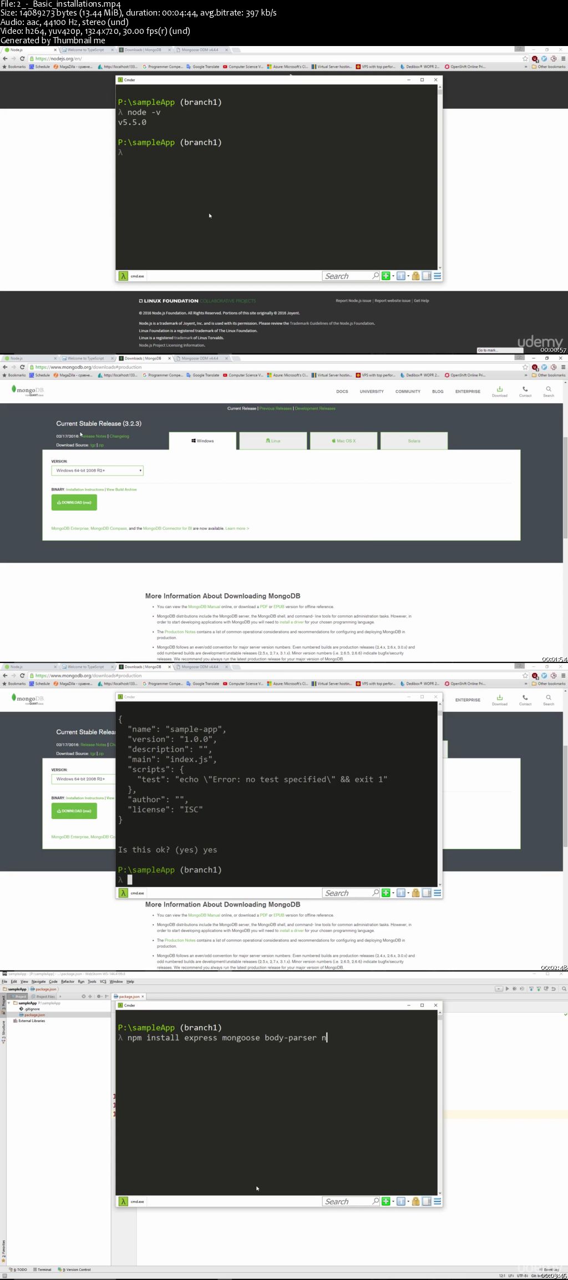Open the Tools menu in WebStorm
This screenshot has width=568, height=1280.
[x=92, y=981]
